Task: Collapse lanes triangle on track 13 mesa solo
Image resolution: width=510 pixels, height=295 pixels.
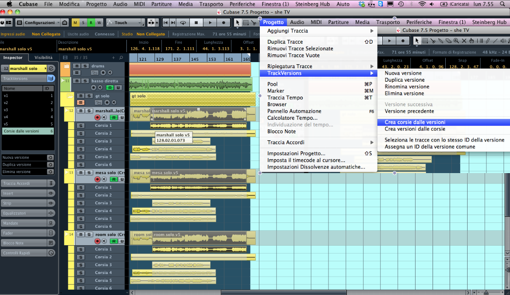Action: tap(67, 172)
